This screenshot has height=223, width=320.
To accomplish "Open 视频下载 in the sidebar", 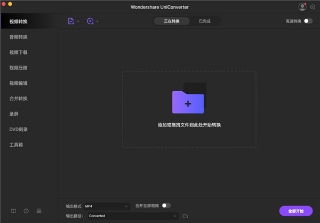I will 18,52.
